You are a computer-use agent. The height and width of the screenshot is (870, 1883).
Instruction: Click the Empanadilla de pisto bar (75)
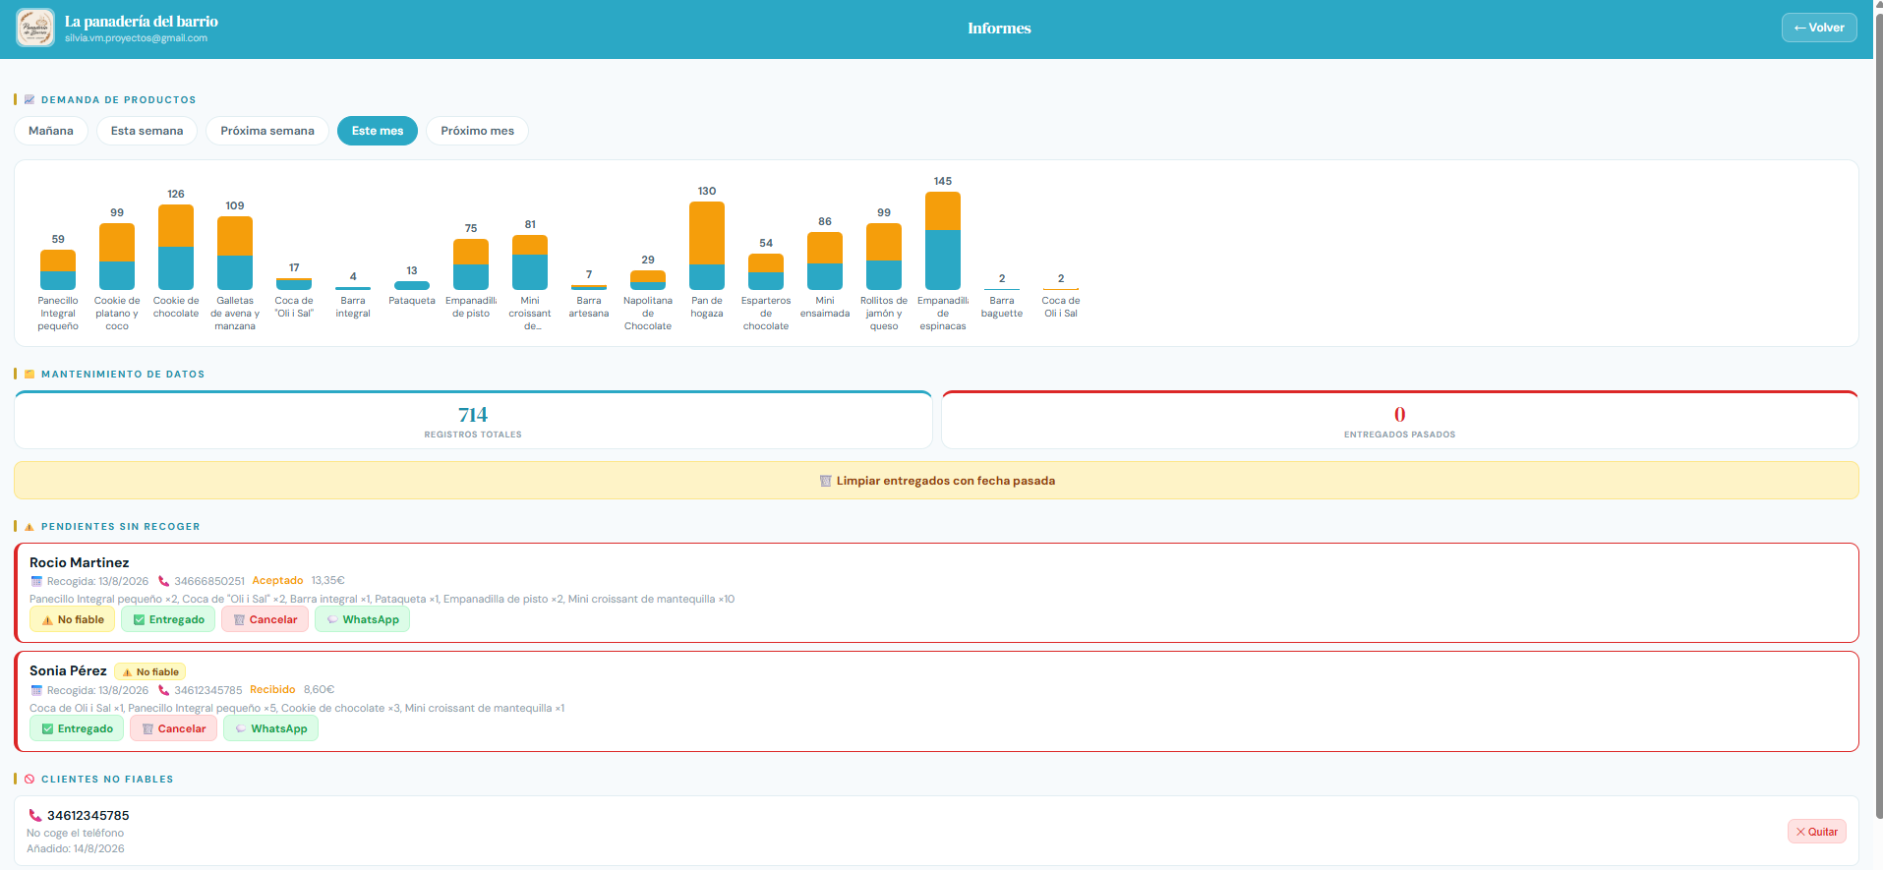pyautogui.click(x=471, y=264)
